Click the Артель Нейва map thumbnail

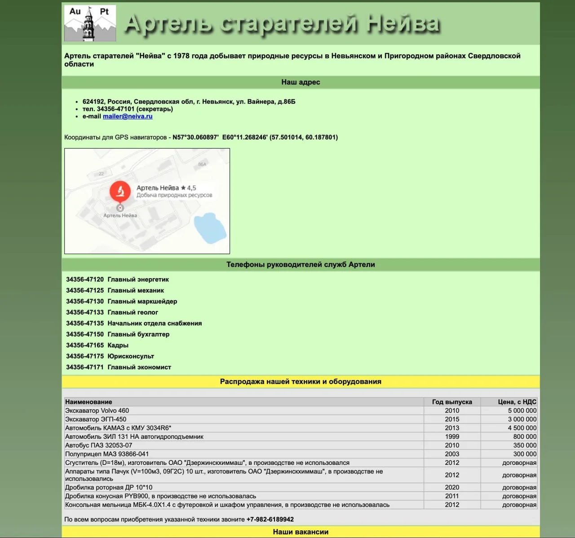coord(147,201)
